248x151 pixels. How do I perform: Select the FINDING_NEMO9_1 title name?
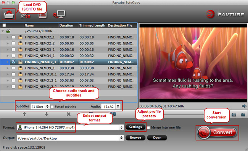click(40, 68)
